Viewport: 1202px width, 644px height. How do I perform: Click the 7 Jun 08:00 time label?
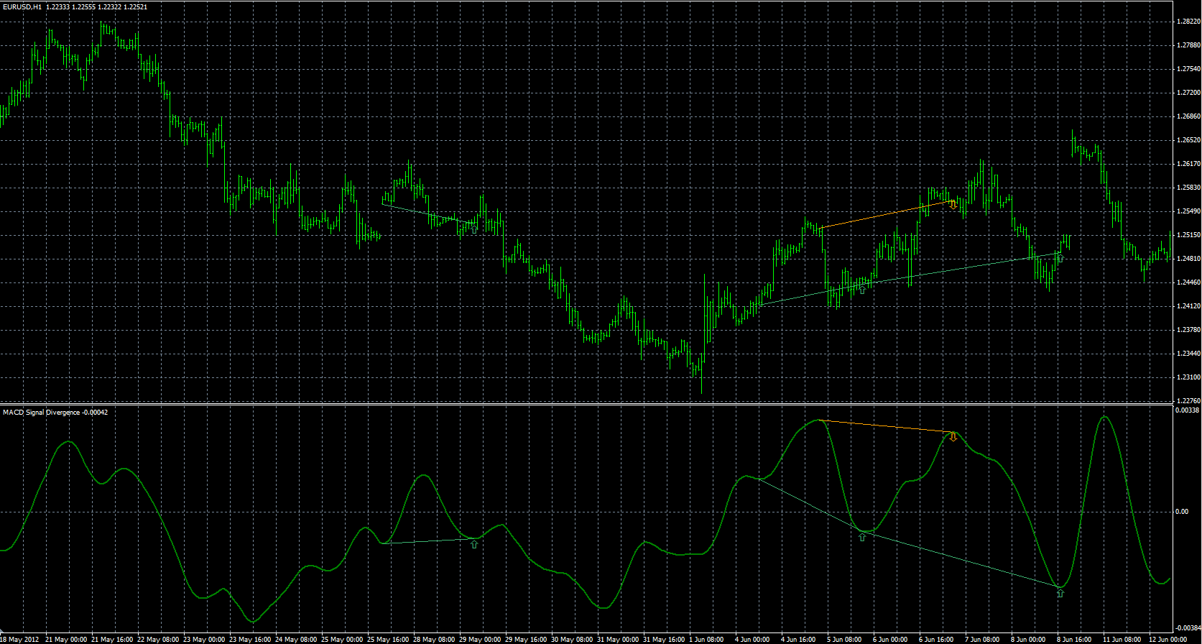pyautogui.click(x=982, y=639)
